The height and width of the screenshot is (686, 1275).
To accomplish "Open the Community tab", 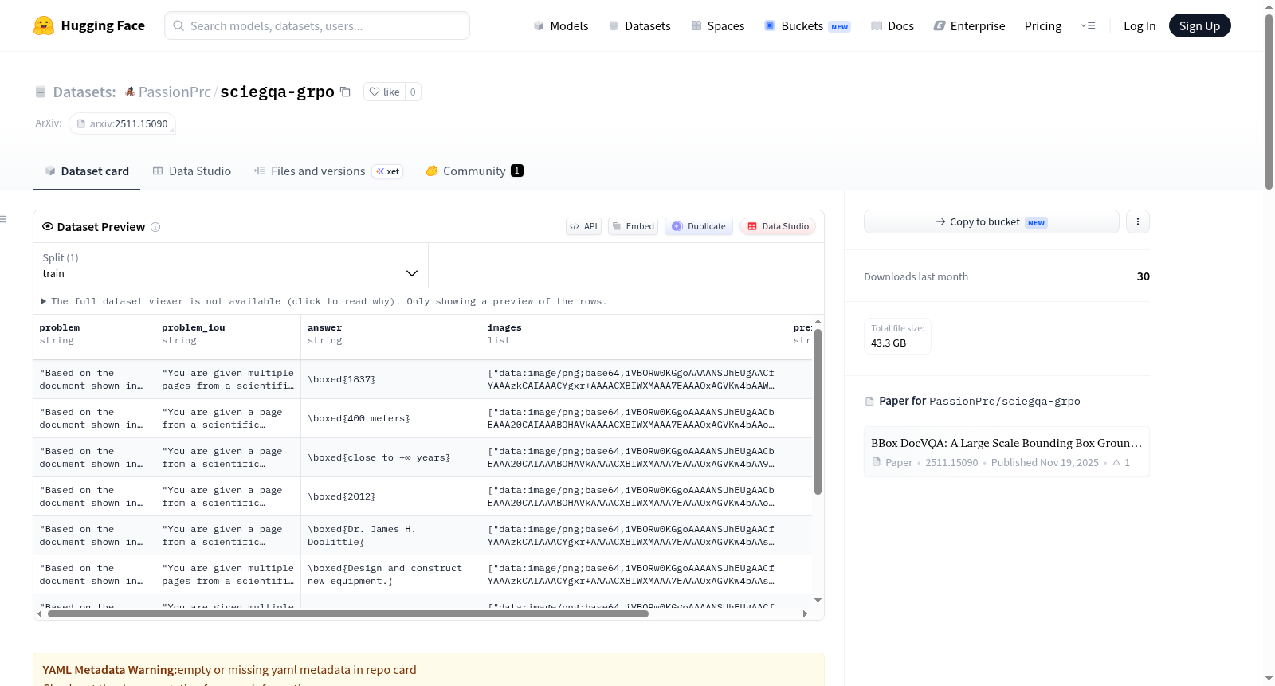I will (x=475, y=171).
